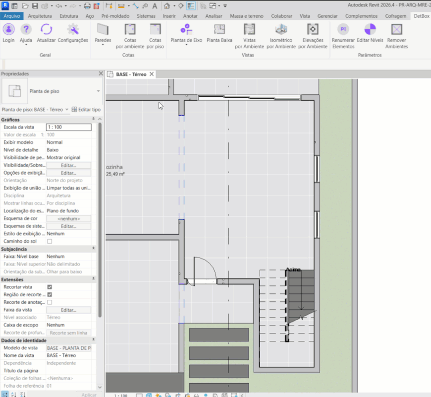Toggle Região de recorte checkbox

click(50, 295)
